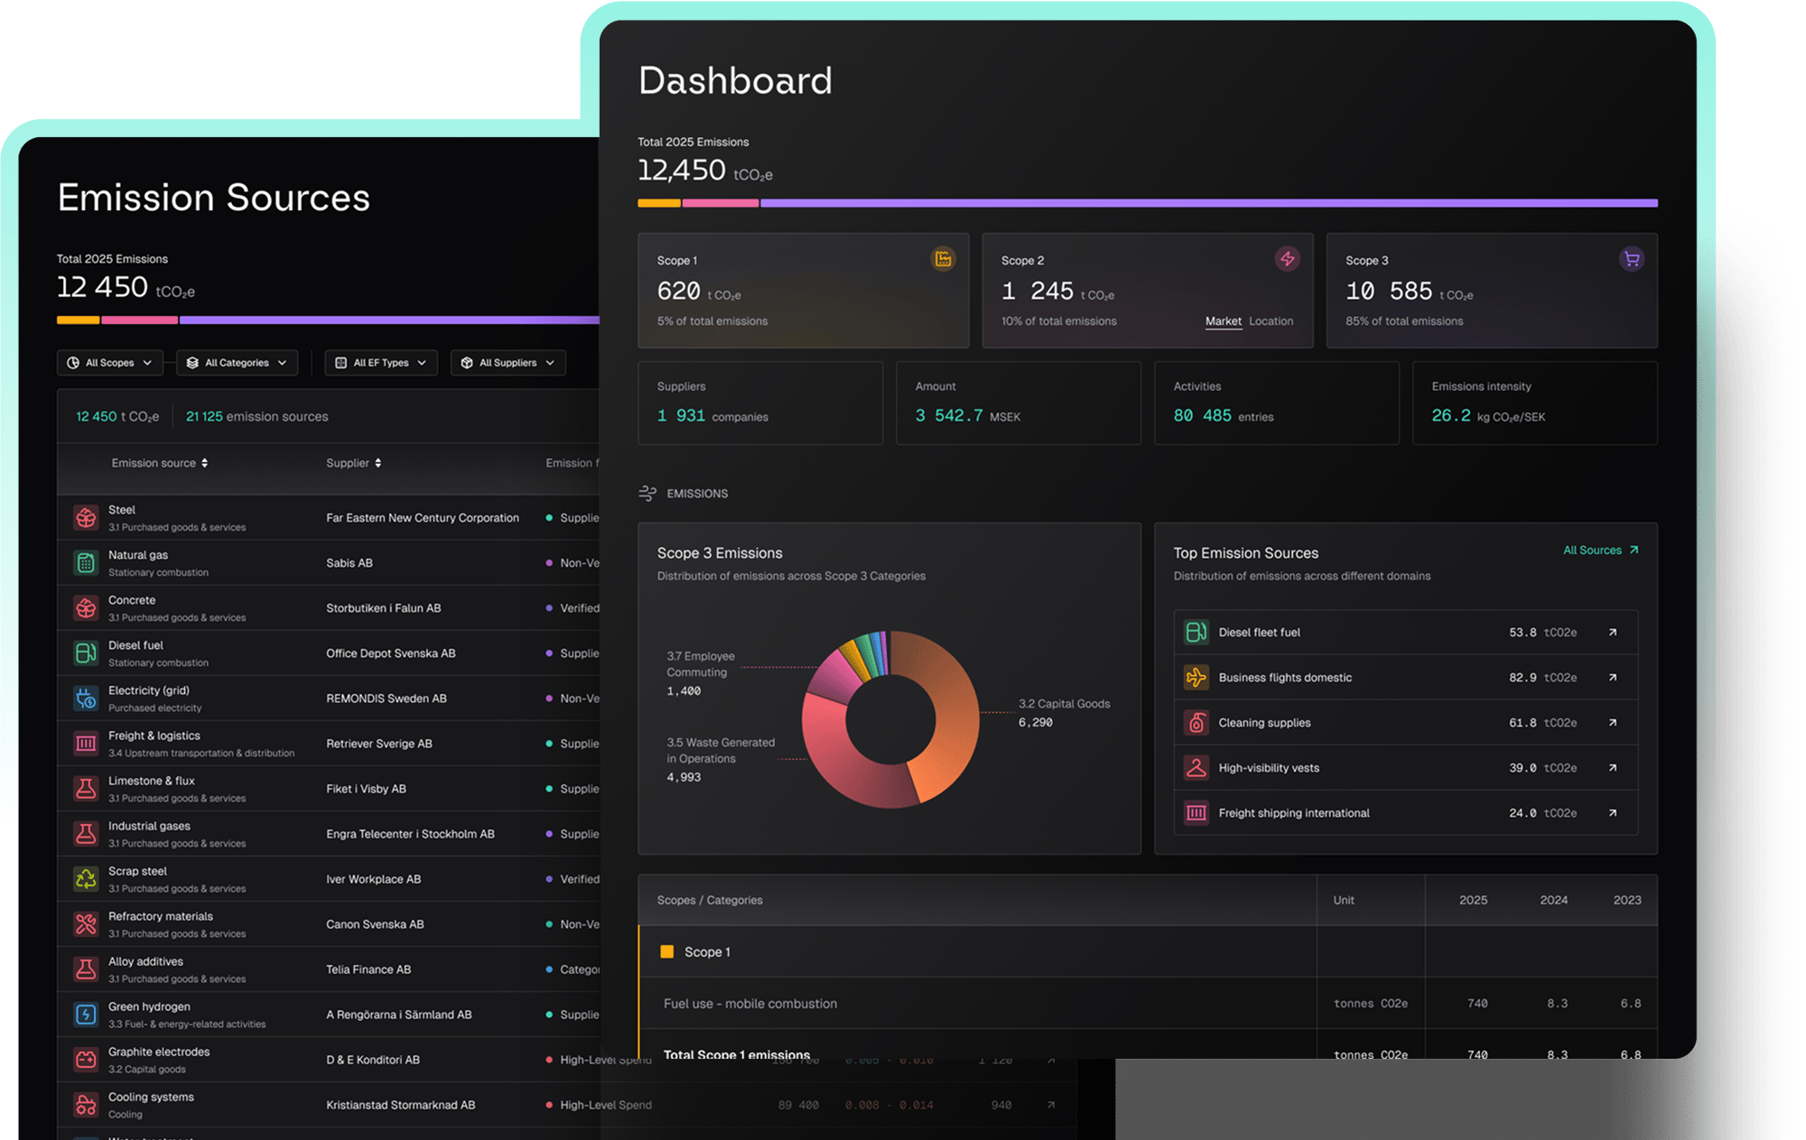
Task: Click the Diesel fleet fuel pump icon
Action: click(x=1196, y=632)
